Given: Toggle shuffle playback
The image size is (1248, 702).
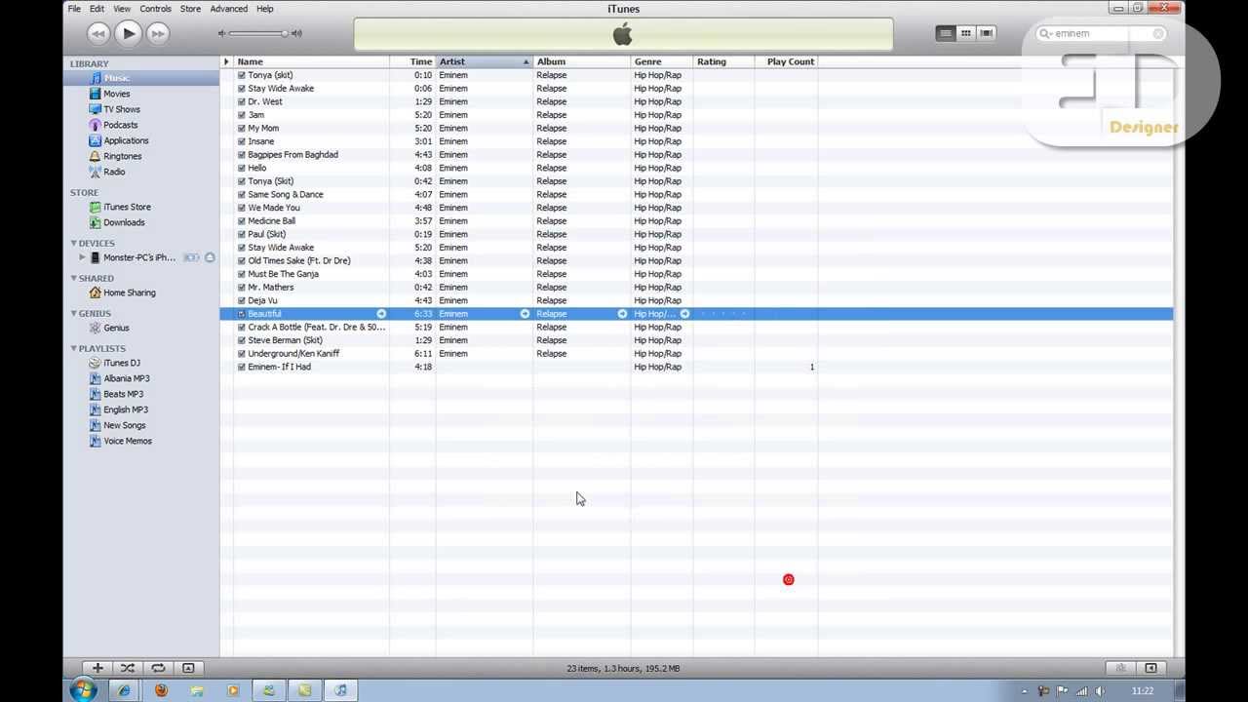Looking at the screenshot, I should point(128,668).
